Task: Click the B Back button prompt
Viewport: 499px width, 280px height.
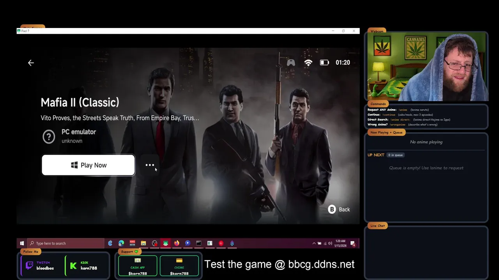Action: (x=339, y=210)
